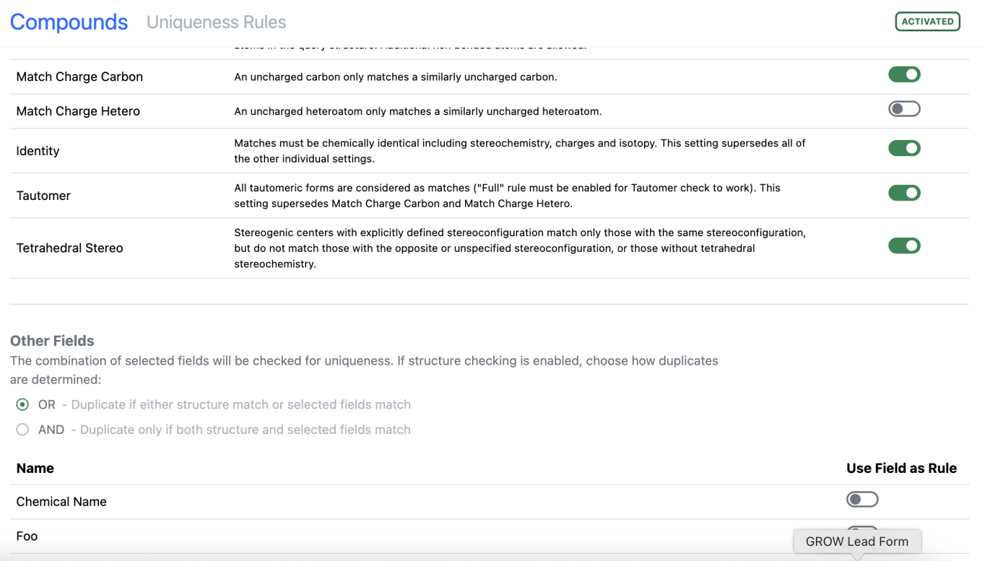Open the Compounds tab

tap(69, 22)
